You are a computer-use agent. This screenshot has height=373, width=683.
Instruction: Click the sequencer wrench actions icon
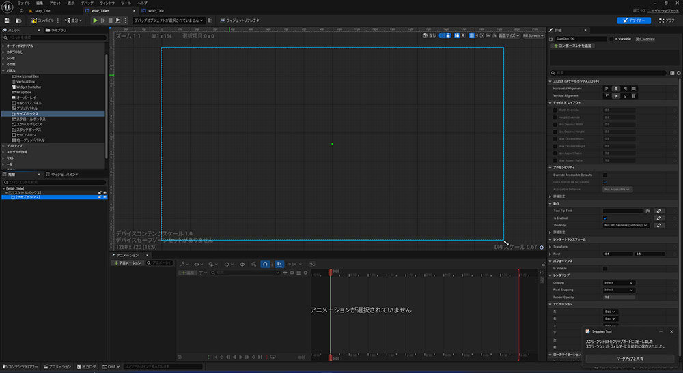tap(183, 263)
